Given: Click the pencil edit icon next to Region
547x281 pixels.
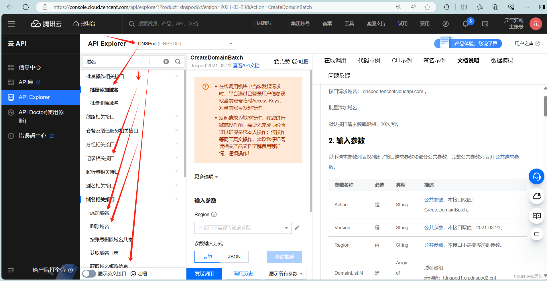Looking at the screenshot, I should point(297,228).
